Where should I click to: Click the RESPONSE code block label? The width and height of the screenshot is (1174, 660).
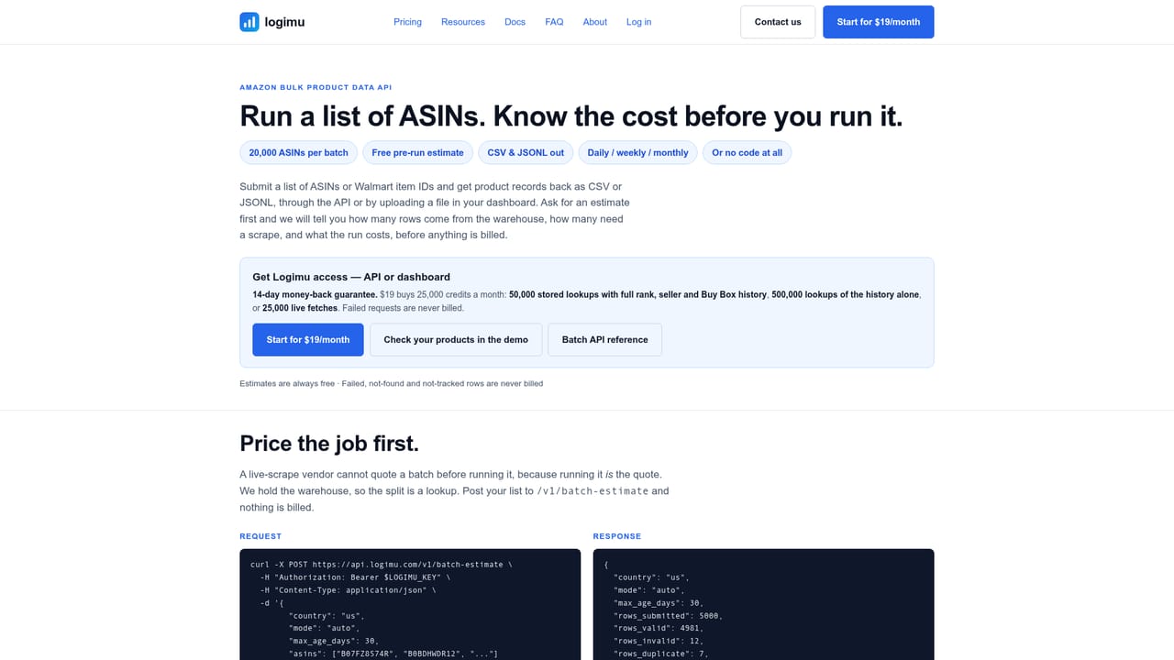[x=617, y=536]
